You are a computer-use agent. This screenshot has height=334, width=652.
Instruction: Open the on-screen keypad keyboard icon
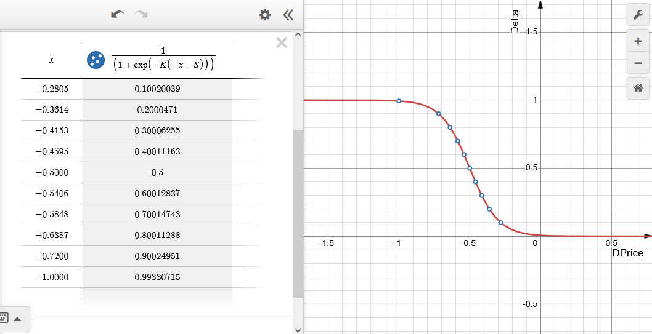tap(3, 318)
